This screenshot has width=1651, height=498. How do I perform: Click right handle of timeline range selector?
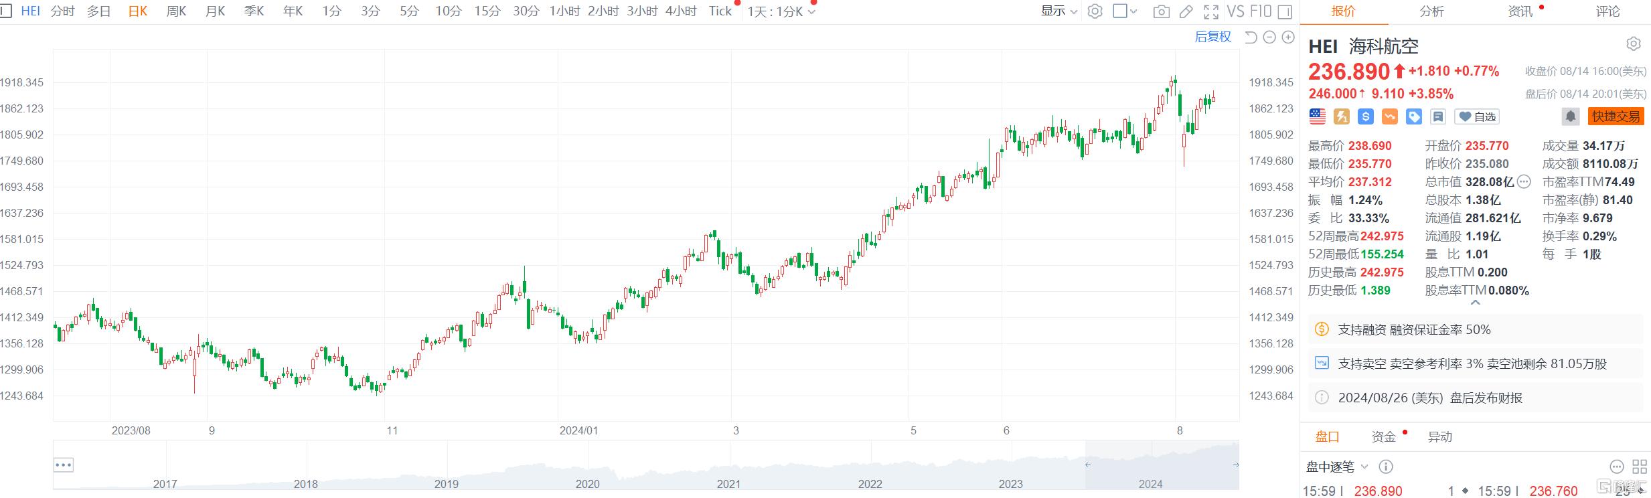coord(1235,465)
